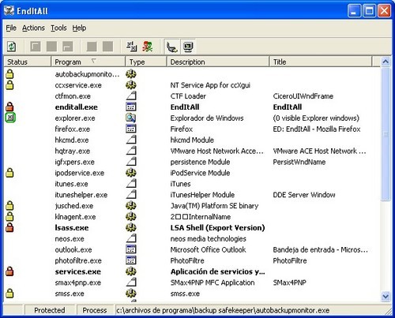This screenshot has width=395, height=318.
Task: Sort by the Status column header
Action: pos(27,62)
